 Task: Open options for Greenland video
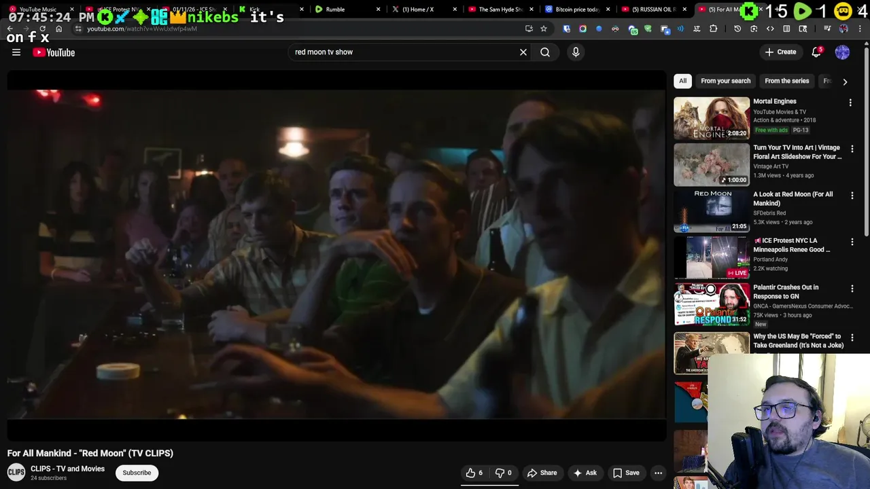(x=852, y=338)
